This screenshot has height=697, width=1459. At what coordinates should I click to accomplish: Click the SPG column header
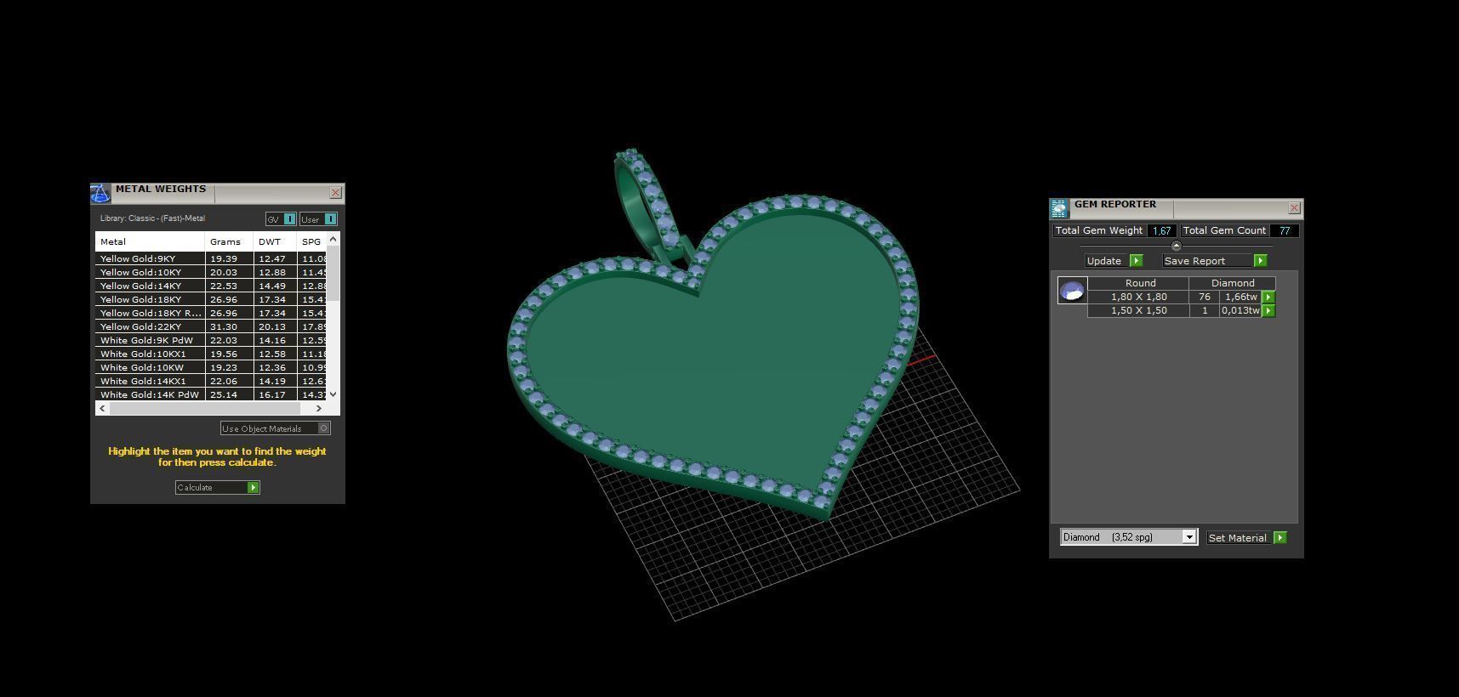tap(311, 242)
